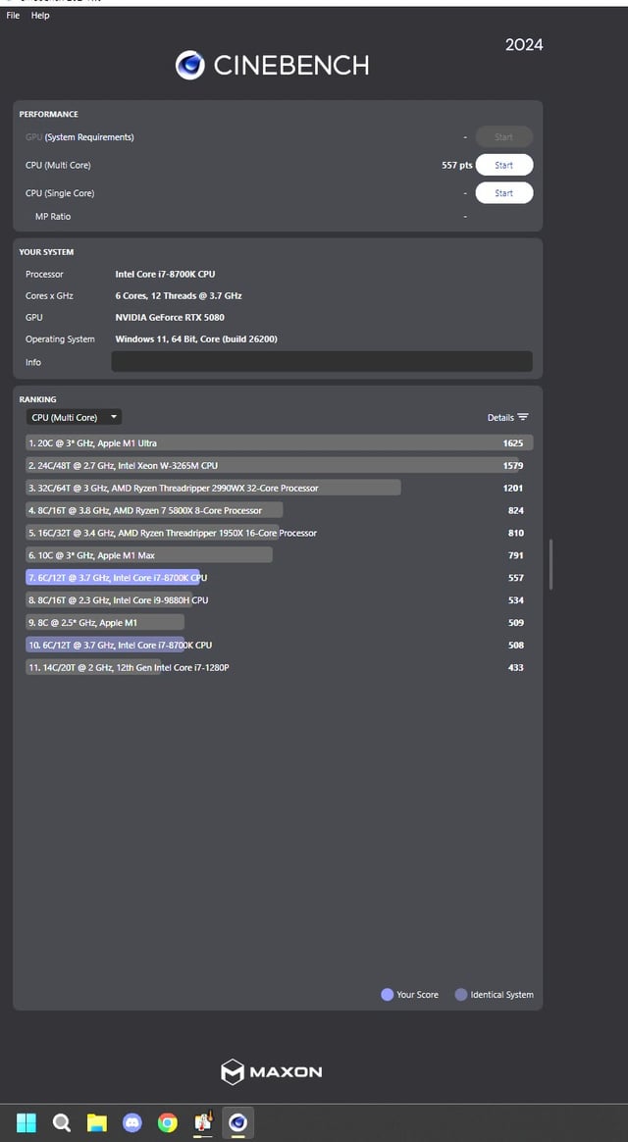The height and width of the screenshot is (1142, 628).
Task: Toggle ranking Details view
Action: pyautogui.click(x=507, y=417)
